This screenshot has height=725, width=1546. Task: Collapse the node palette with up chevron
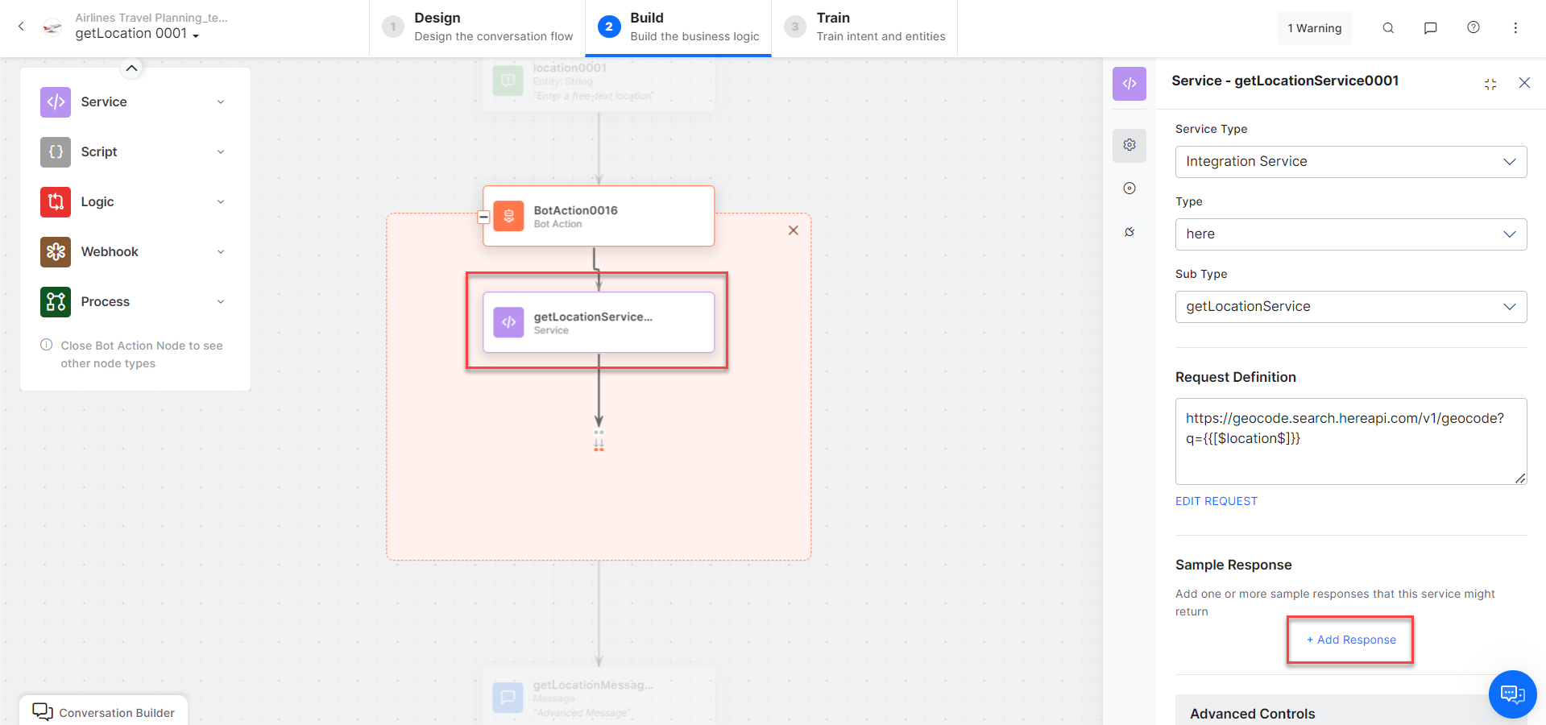pos(132,68)
